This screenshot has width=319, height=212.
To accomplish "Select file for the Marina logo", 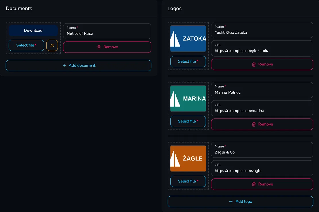I will [188, 121].
